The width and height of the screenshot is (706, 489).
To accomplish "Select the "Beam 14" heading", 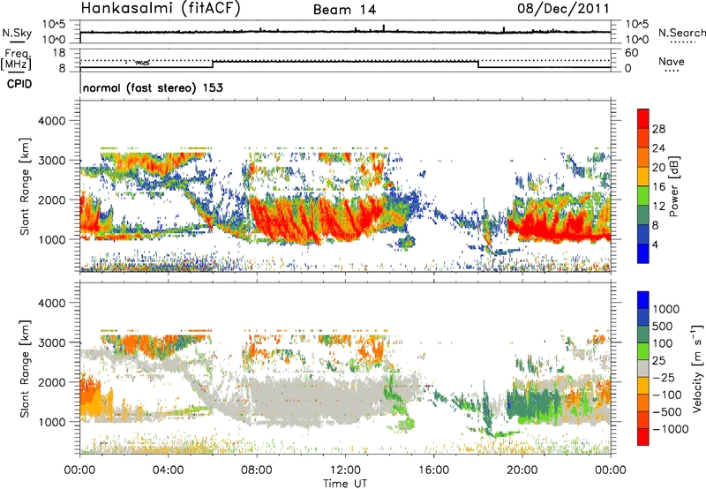I will click(344, 10).
